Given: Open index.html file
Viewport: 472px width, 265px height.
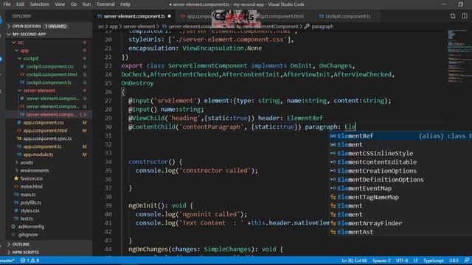Looking at the screenshot, I should 31,186.
